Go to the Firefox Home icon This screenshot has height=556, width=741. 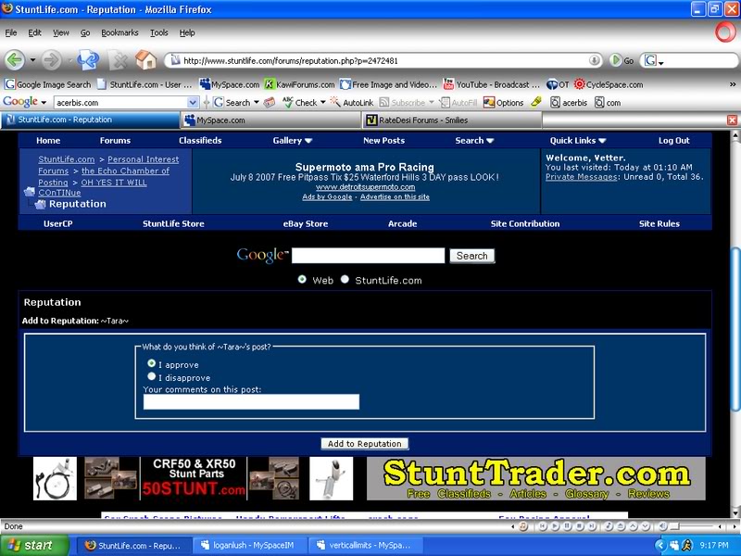[x=145, y=60]
